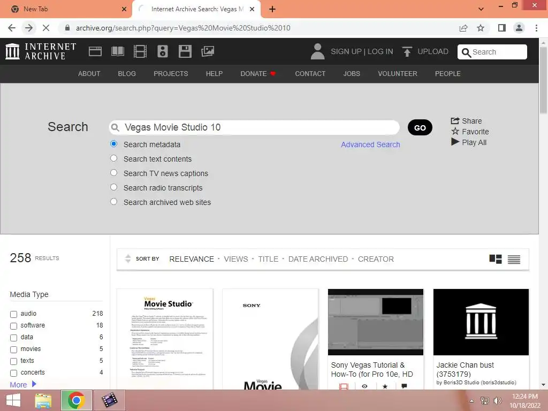
Task: Open JOBS menu item
Action: pyautogui.click(x=352, y=74)
